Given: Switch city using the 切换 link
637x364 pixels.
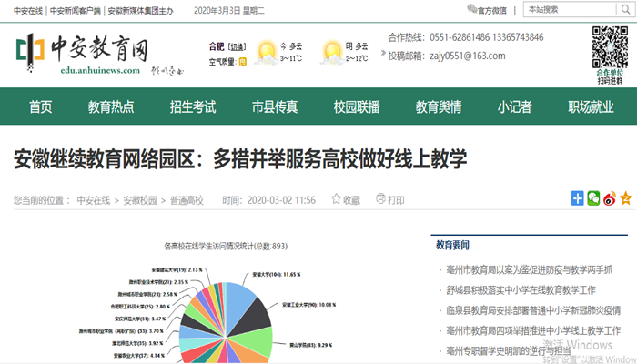Looking at the screenshot, I should click(237, 46).
